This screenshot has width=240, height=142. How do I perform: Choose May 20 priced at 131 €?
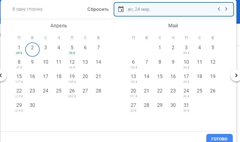[133, 92]
